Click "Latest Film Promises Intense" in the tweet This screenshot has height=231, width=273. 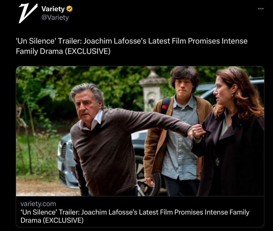coord(198,41)
